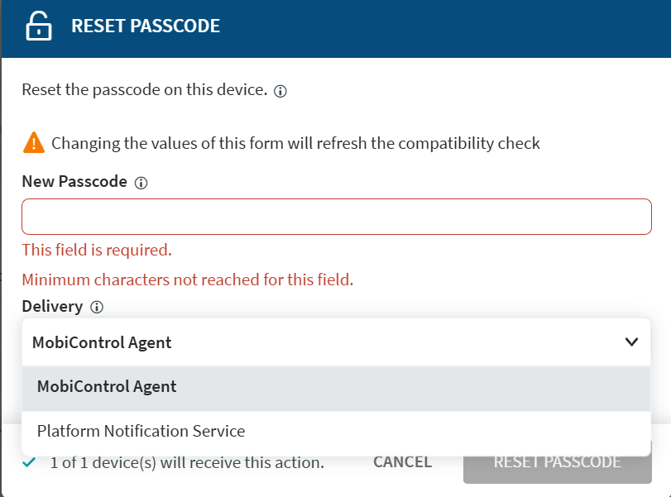Click '1 of 1 device(s)' status text

(x=187, y=462)
